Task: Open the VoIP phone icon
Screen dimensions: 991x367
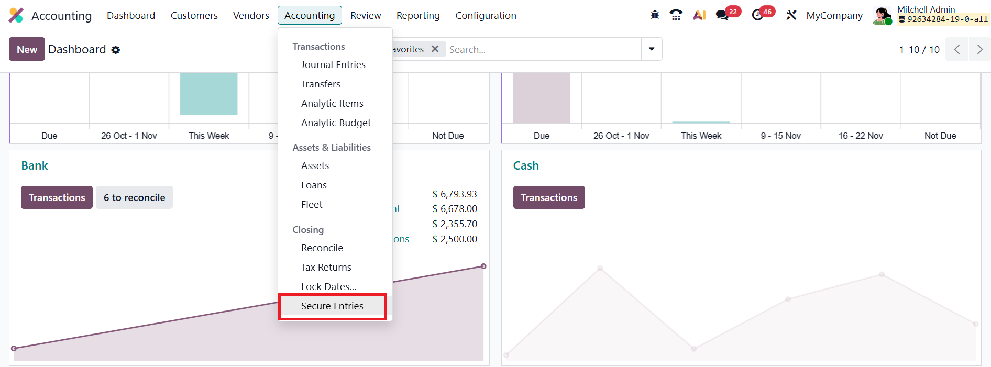Action: [x=676, y=15]
